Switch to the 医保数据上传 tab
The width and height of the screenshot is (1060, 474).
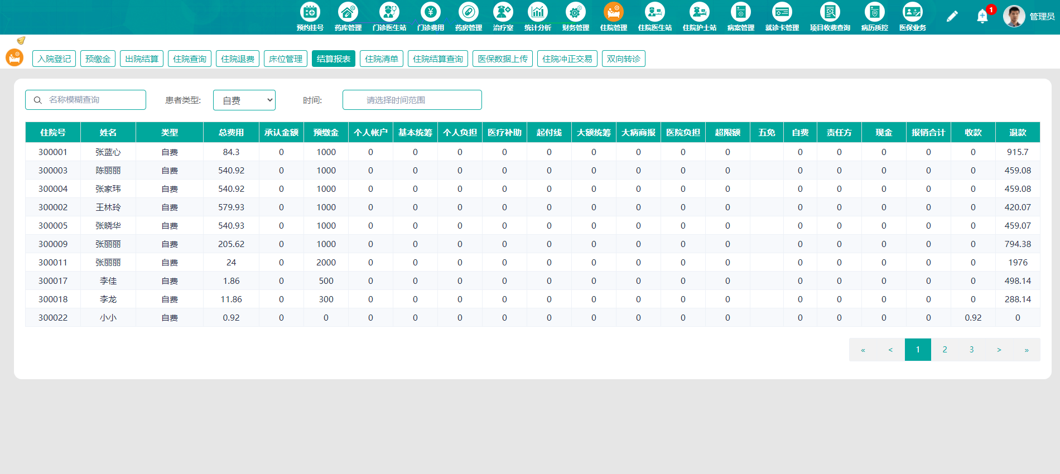tap(503, 59)
